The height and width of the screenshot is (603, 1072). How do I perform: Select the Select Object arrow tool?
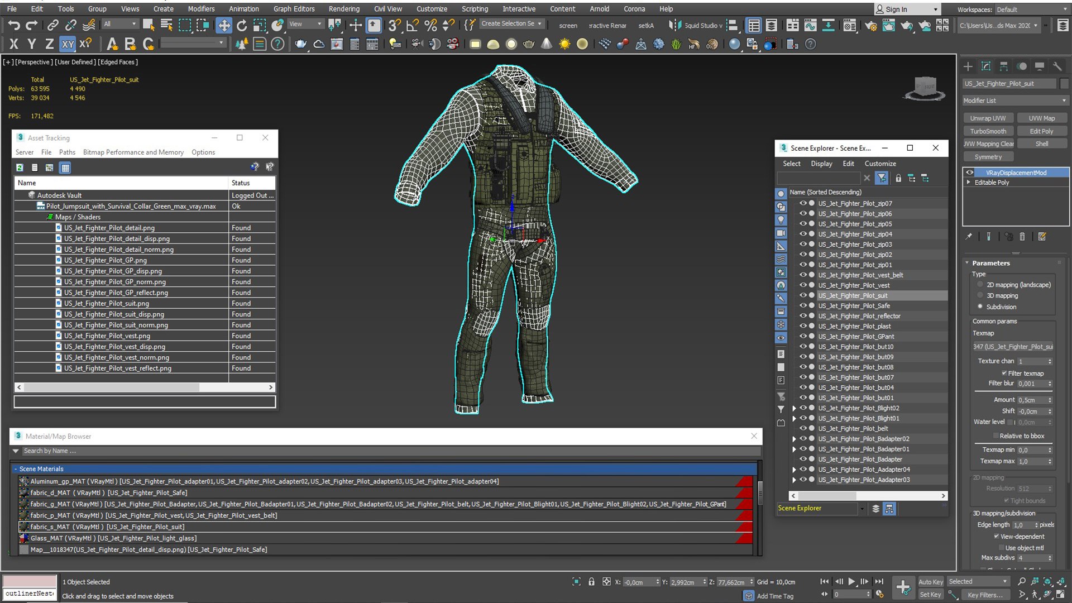tap(149, 25)
